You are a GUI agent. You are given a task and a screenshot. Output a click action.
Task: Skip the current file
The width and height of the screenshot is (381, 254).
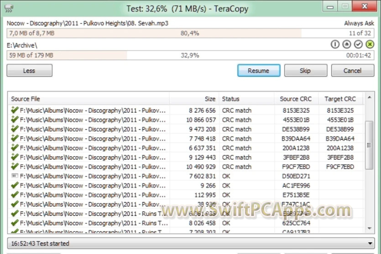click(305, 70)
